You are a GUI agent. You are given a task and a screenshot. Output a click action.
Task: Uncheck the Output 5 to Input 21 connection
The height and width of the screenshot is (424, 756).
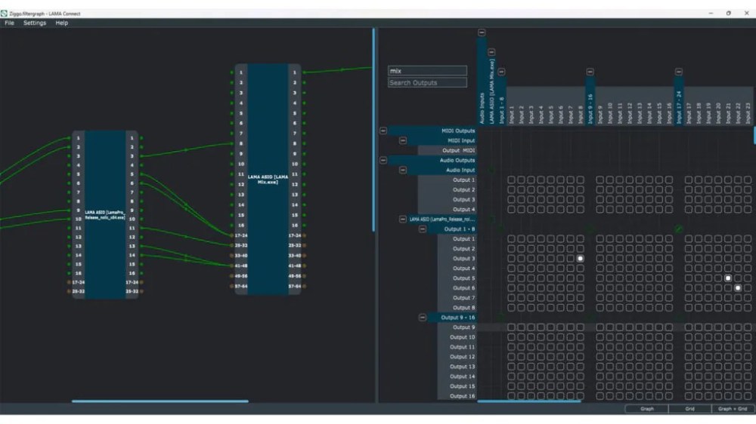click(x=728, y=278)
